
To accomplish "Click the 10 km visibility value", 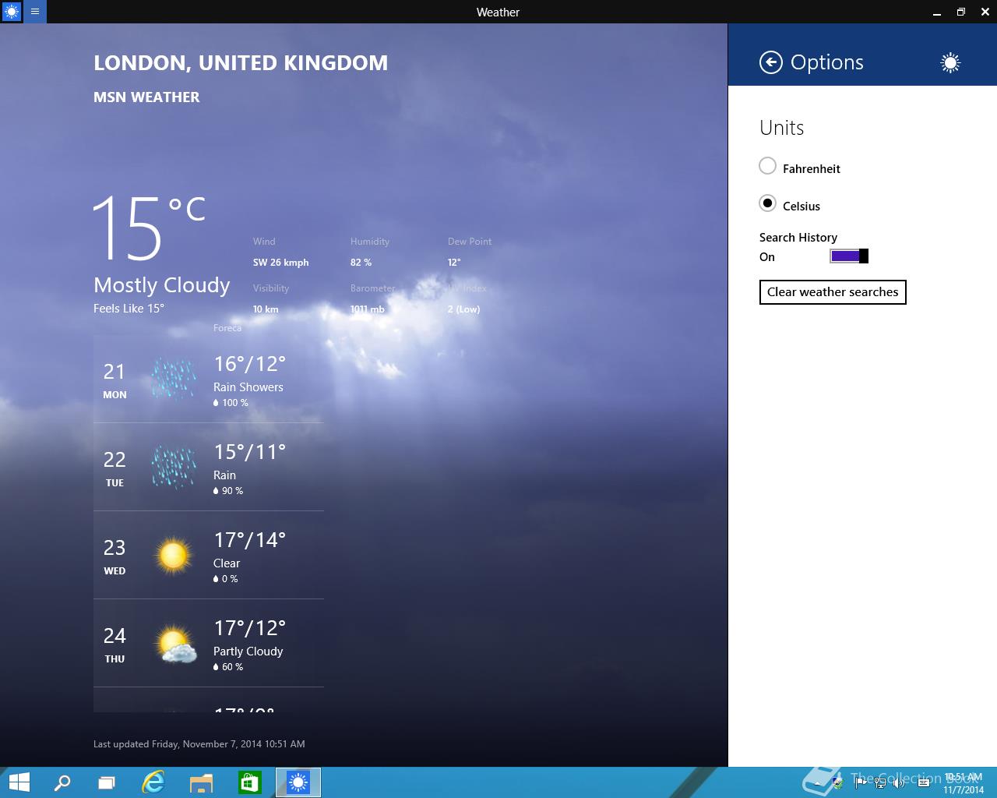I will point(266,309).
